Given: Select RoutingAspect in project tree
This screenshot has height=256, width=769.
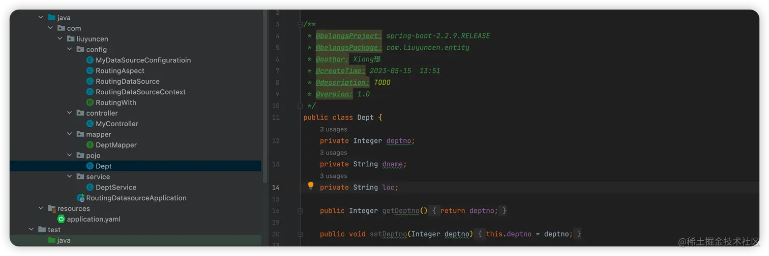Looking at the screenshot, I should click(x=120, y=70).
